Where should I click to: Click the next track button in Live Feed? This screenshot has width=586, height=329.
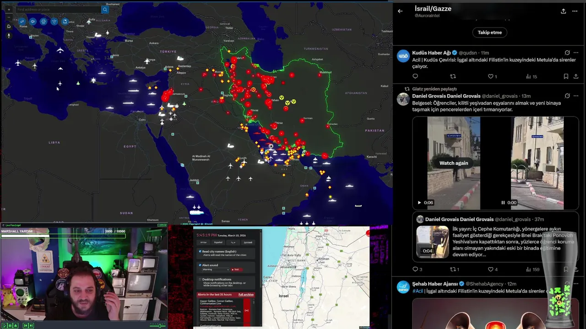pyautogui.click(x=31, y=325)
